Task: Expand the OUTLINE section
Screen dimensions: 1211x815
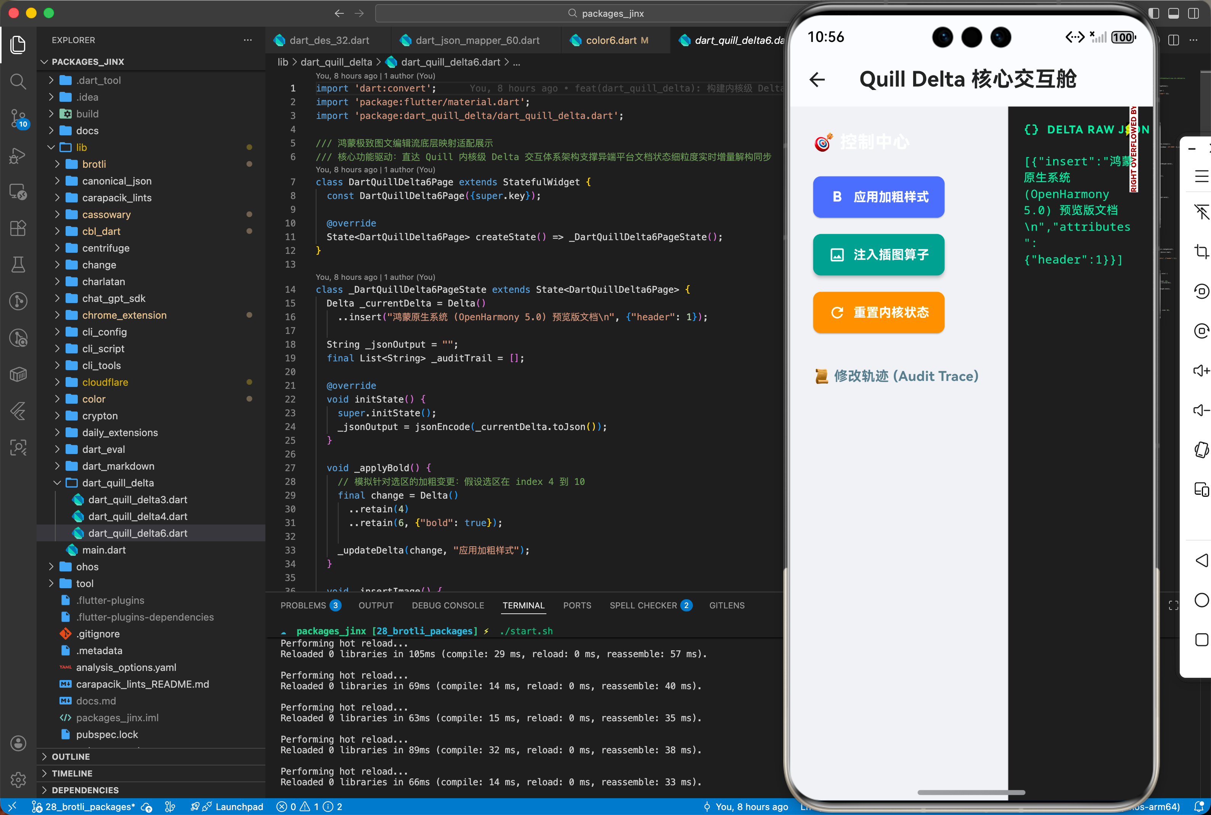Action: tap(71, 756)
